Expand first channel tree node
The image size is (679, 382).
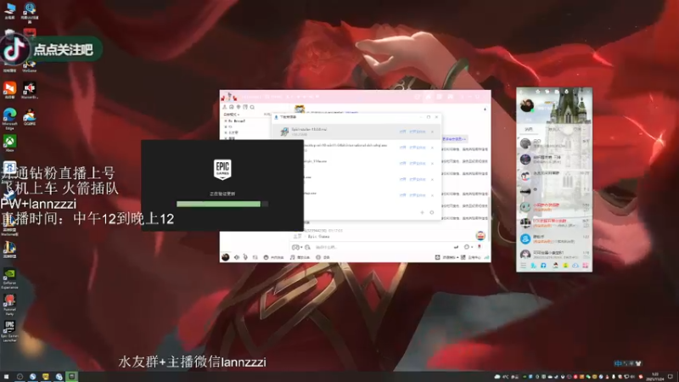[x=226, y=121]
